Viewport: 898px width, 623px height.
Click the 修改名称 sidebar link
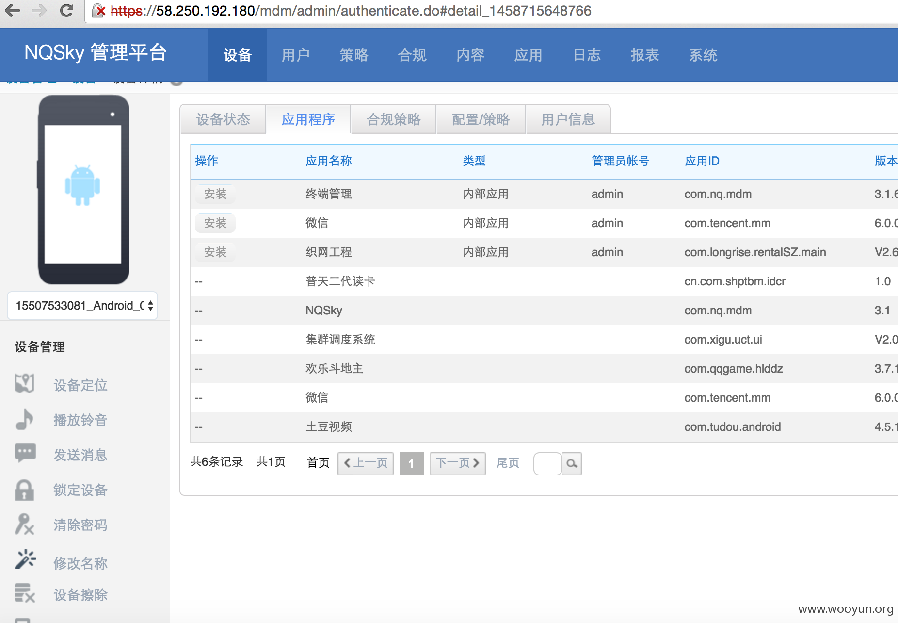80,563
